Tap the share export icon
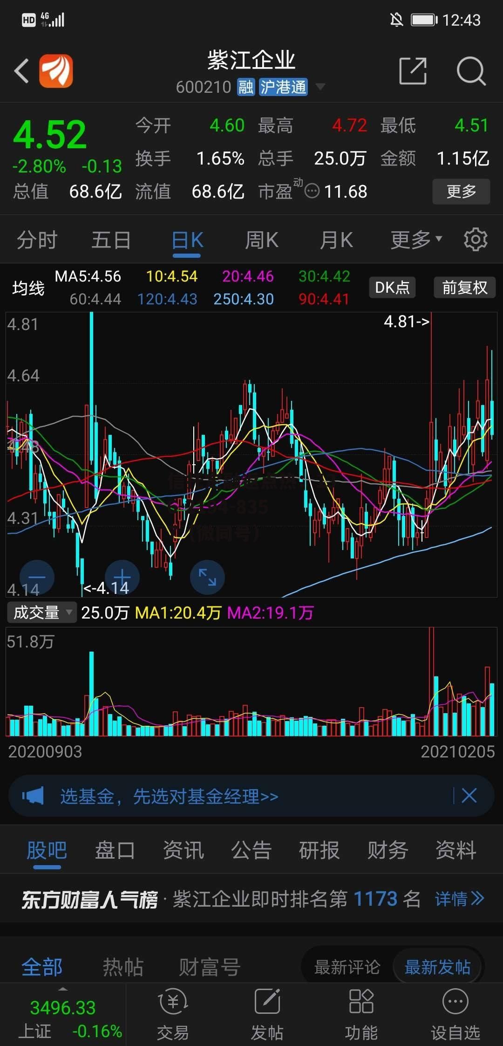 point(413,71)
